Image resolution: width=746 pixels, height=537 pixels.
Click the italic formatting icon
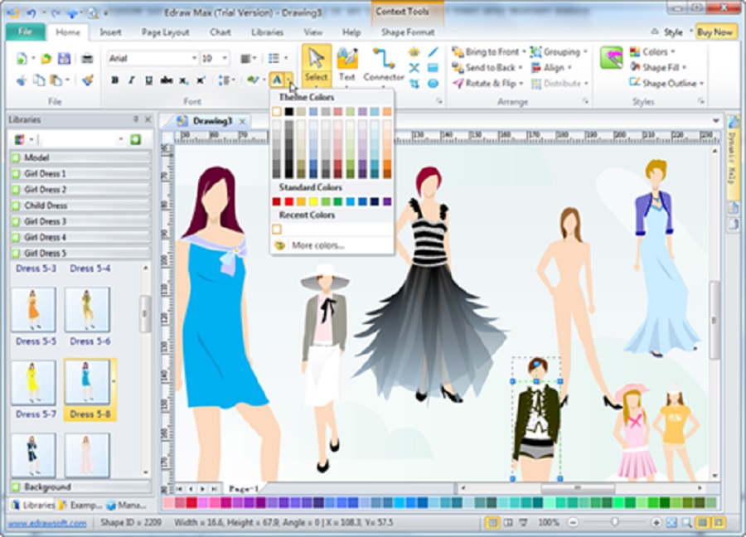tap(131, 80)
